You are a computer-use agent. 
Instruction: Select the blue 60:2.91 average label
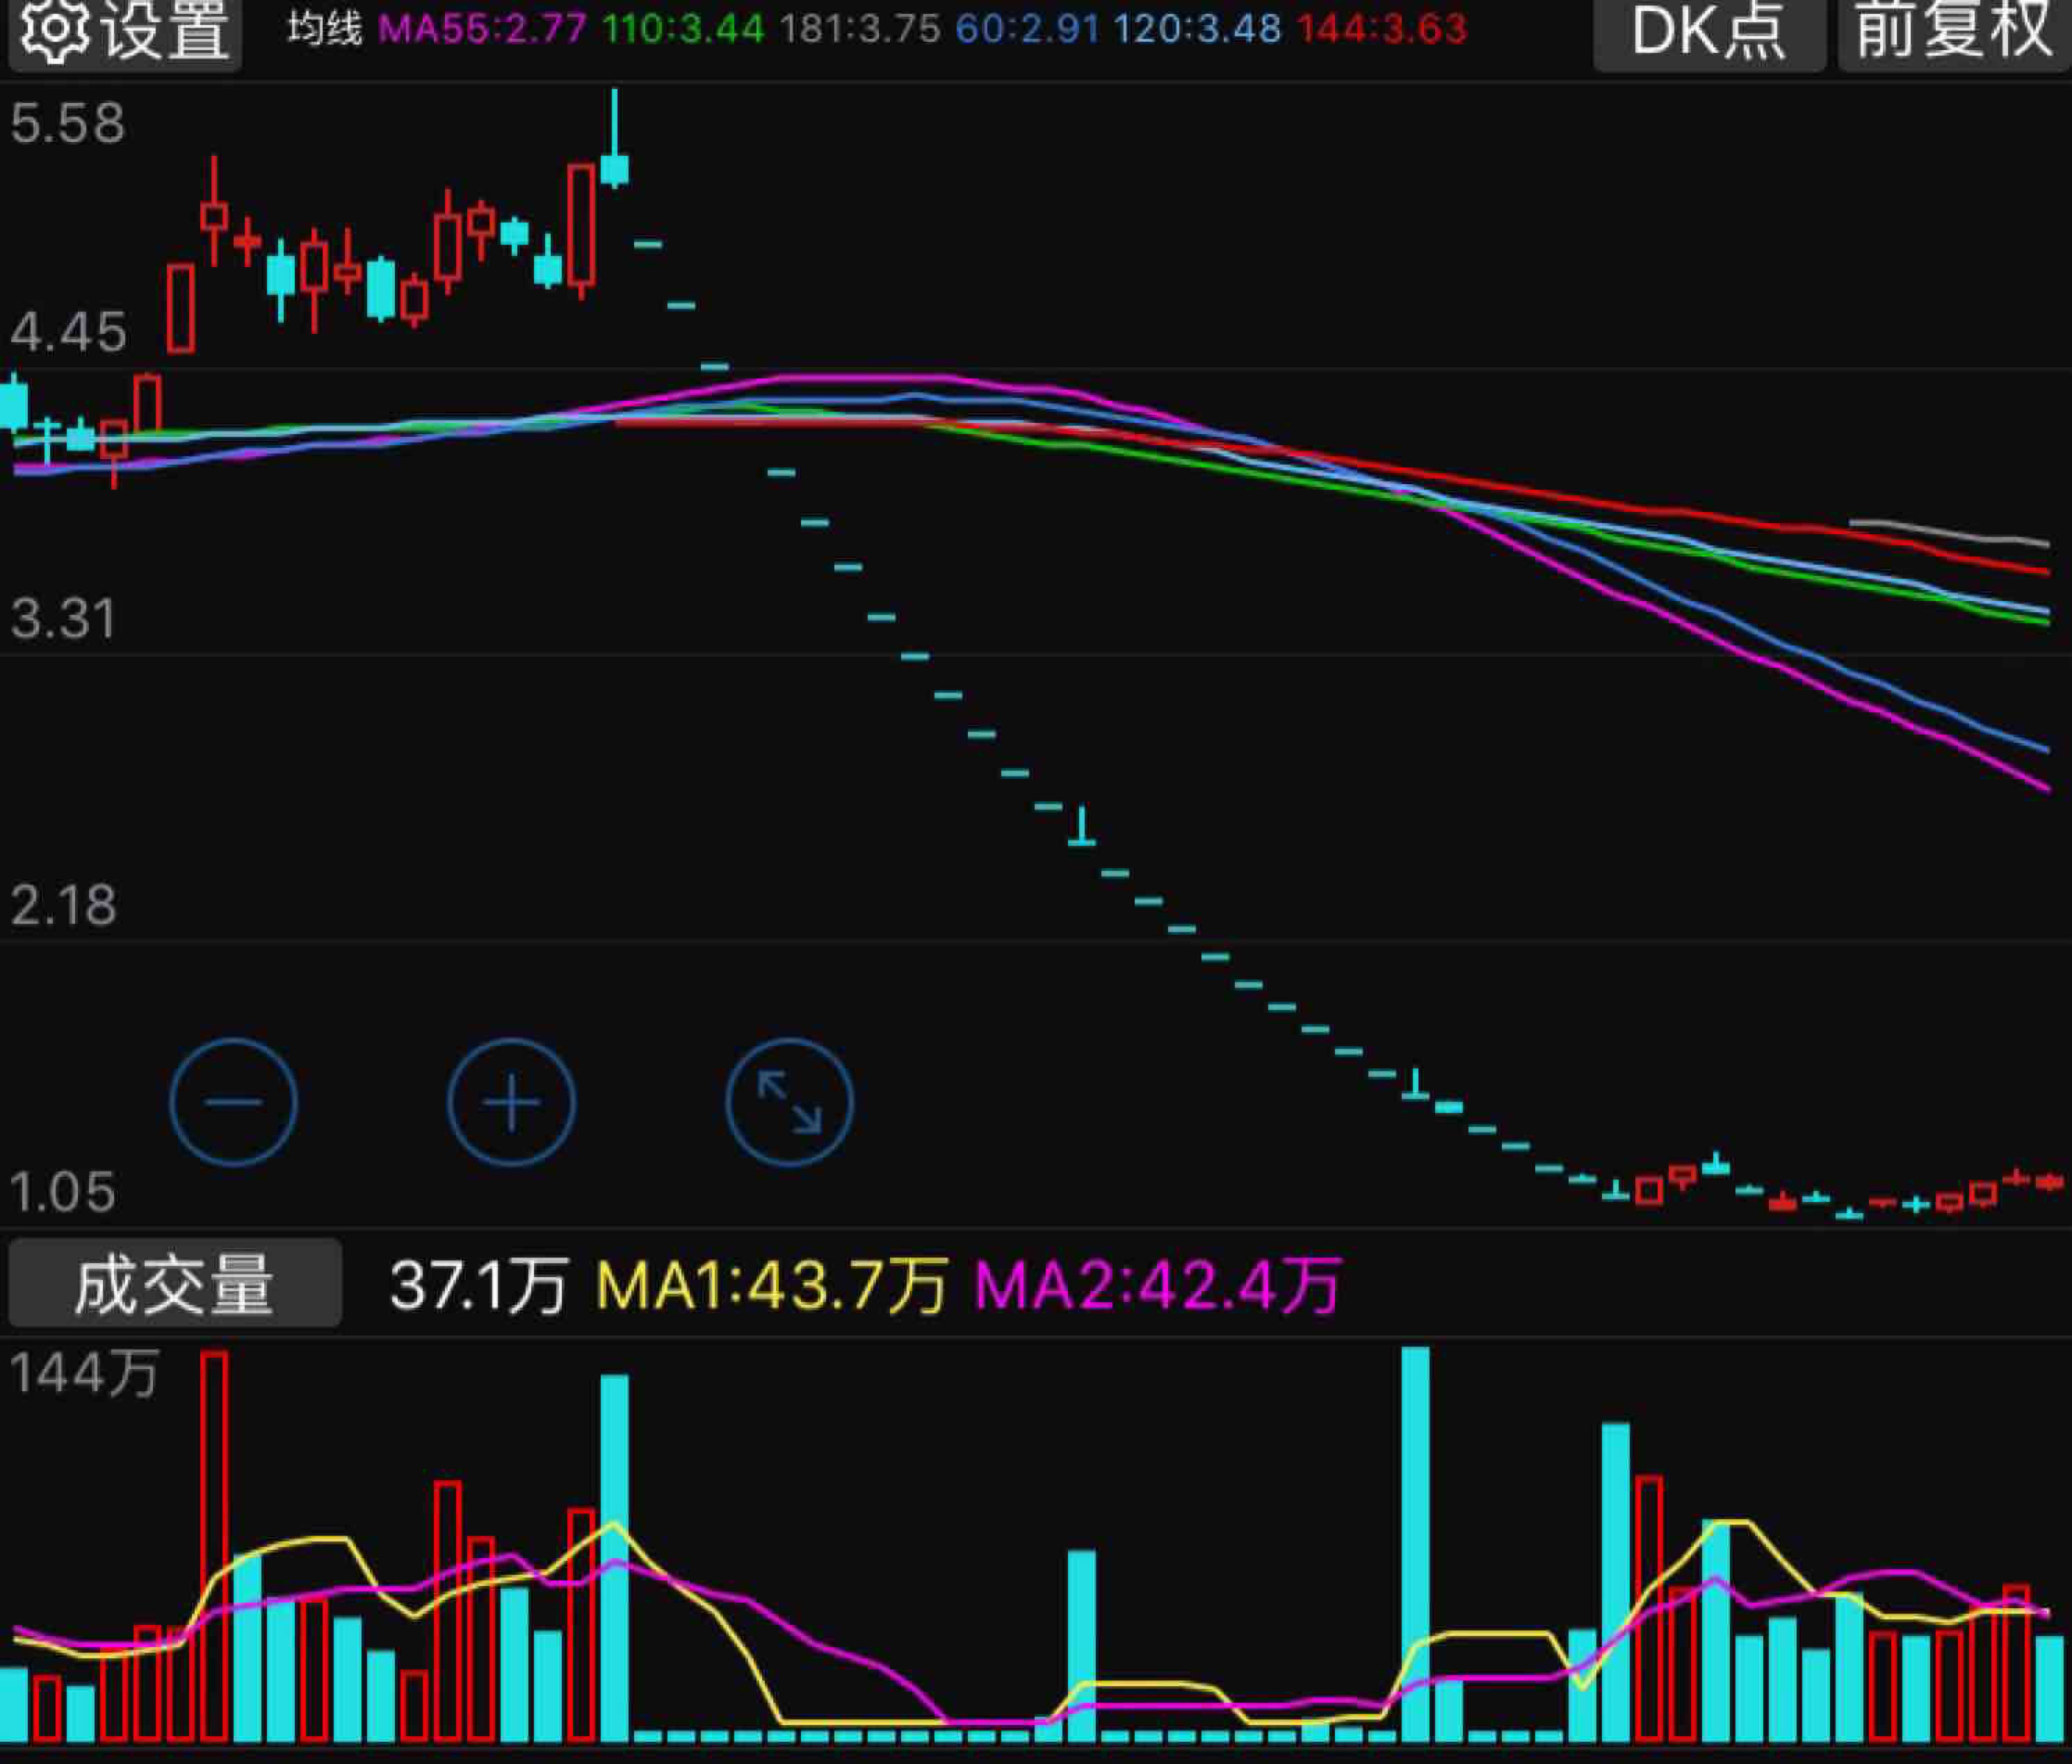point(1026,29)
